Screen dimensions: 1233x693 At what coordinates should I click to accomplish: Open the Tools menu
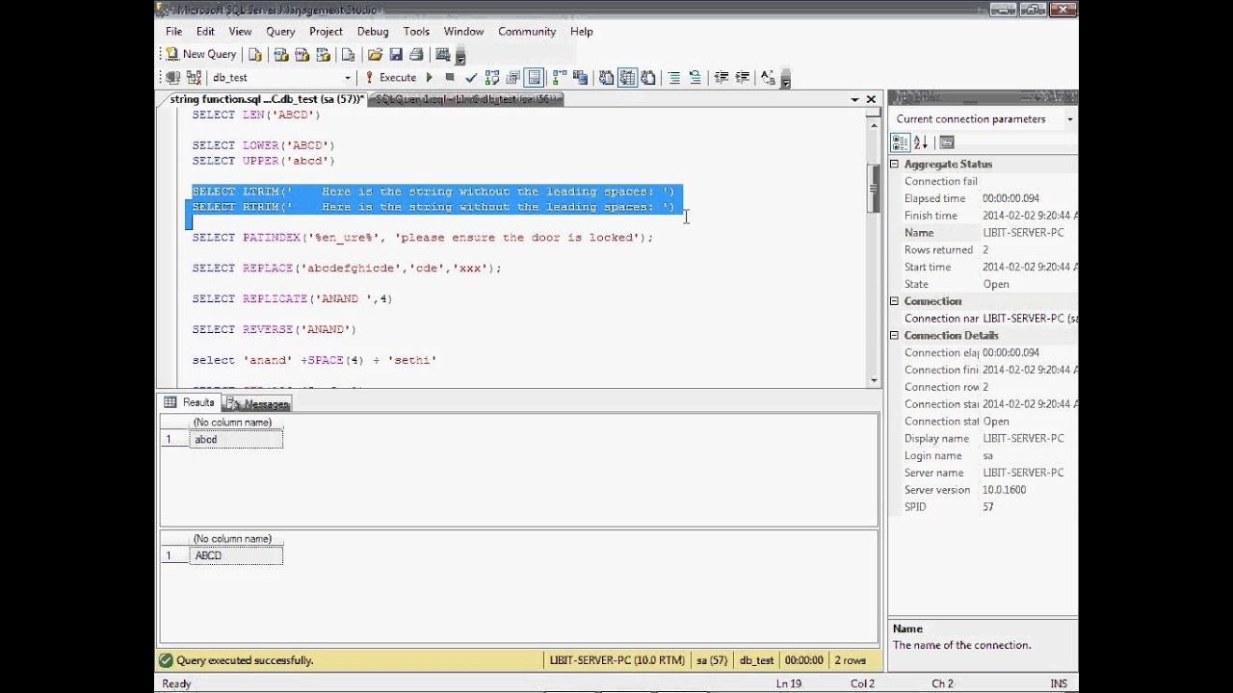(416, 31)
